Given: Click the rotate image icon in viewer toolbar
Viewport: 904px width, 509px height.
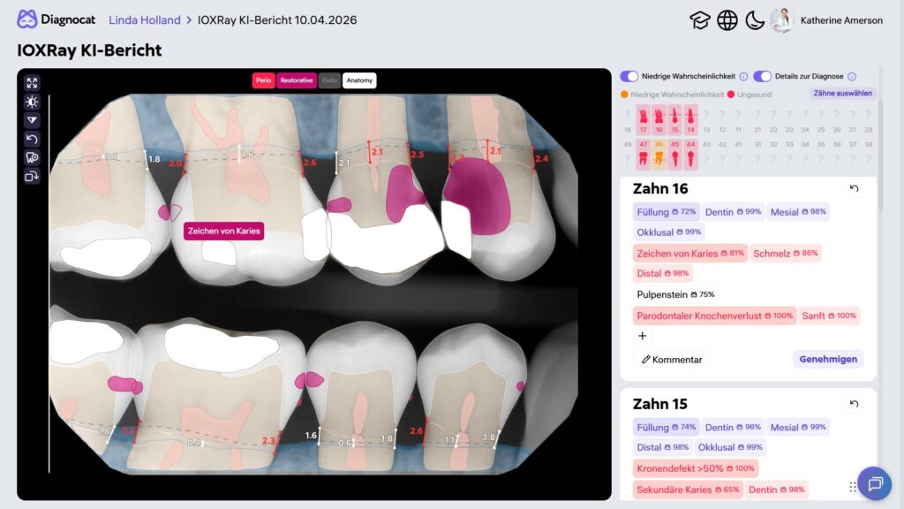Looking at the screenshot, I should (32, 176).
